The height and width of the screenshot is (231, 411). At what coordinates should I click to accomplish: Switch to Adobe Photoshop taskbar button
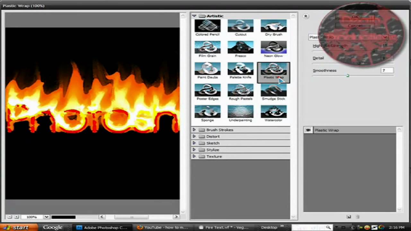[102, 227]
